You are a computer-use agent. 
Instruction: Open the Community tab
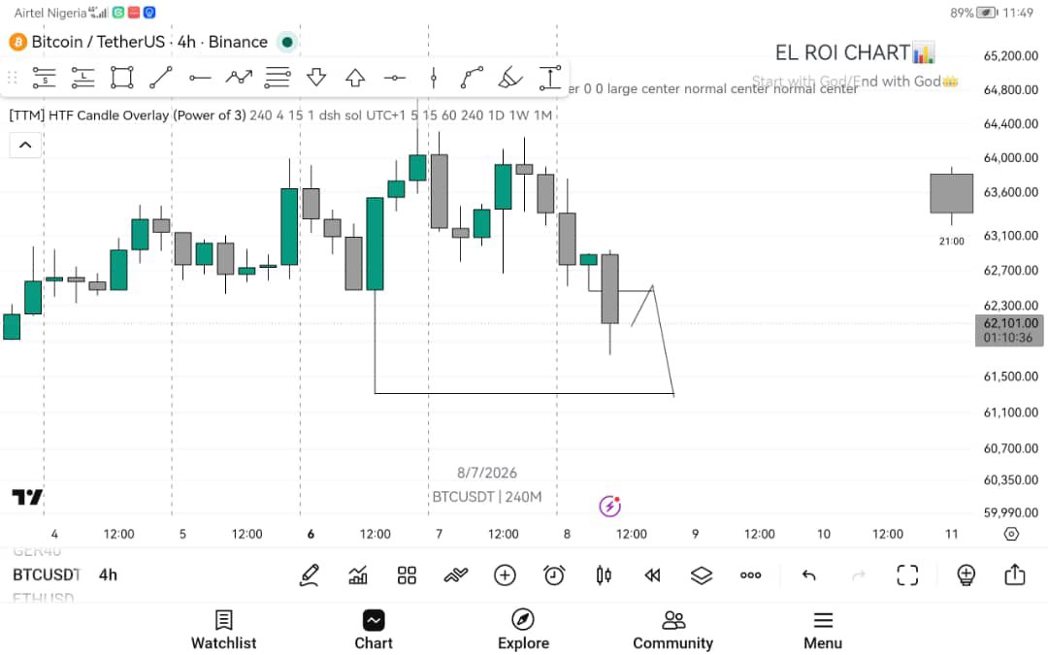click(673, 630)
